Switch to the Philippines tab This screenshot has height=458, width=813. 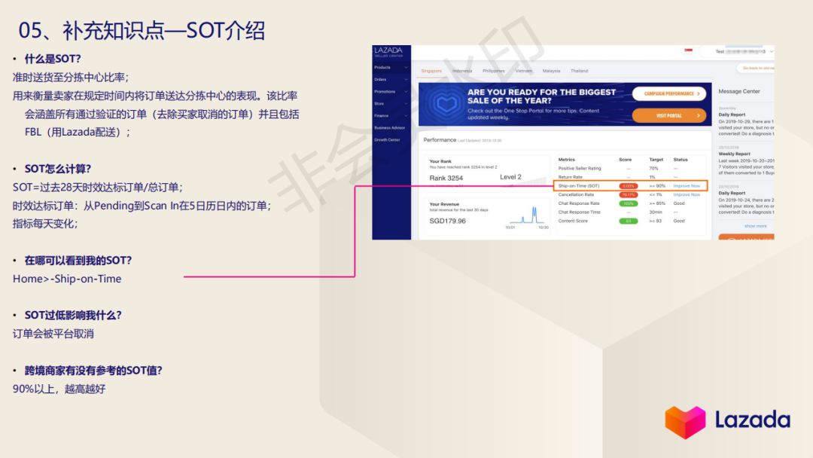[x=494, y=71]
